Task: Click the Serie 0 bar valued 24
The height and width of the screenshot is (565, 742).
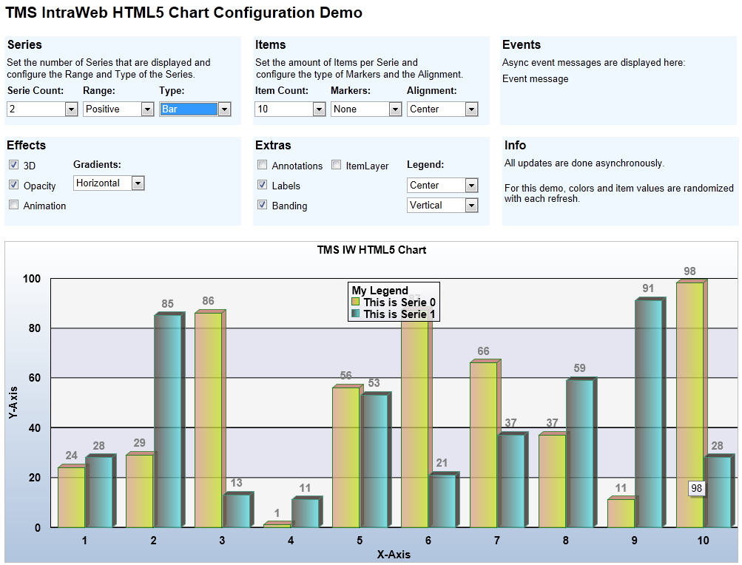Action: tap(72, 497)
